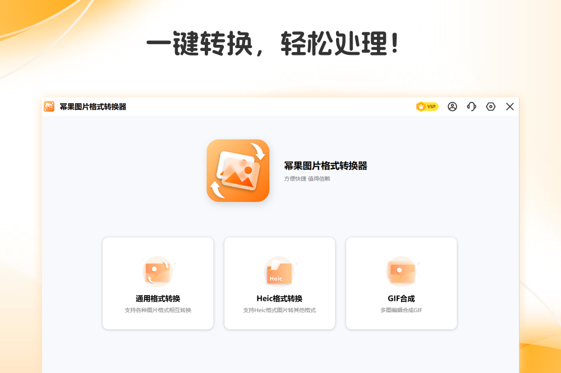The image size is (561, 373).
Task: Click description 支持各种图片格式相互转换
Action: (x=158, y=310)
